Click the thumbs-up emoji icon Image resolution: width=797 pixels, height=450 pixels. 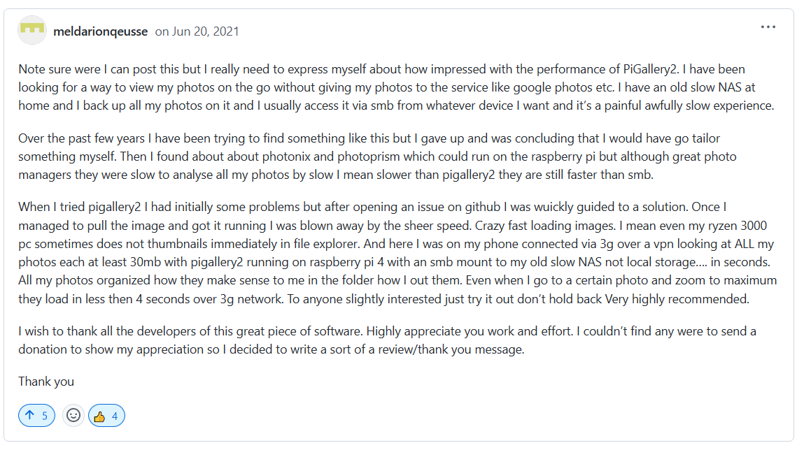click(99, 416)
